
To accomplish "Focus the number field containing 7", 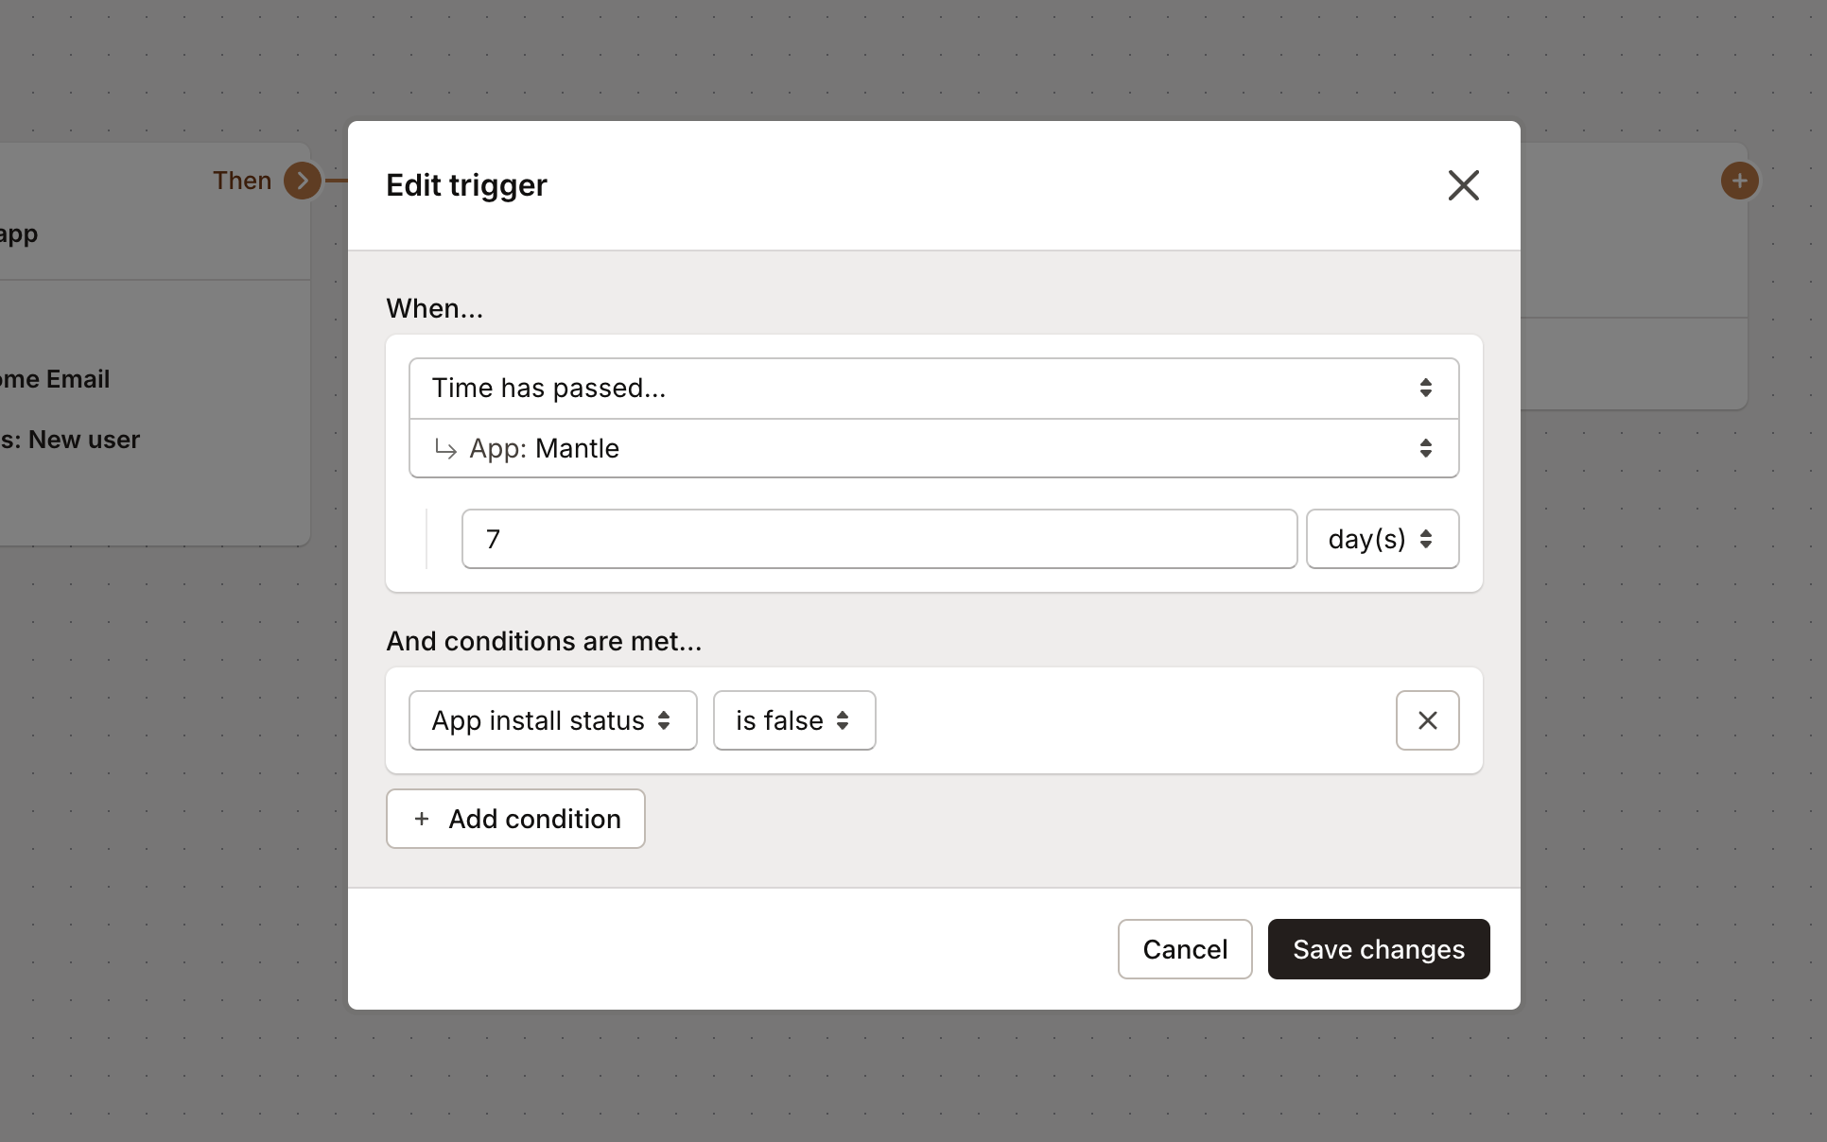I will (x=879, y=539).
